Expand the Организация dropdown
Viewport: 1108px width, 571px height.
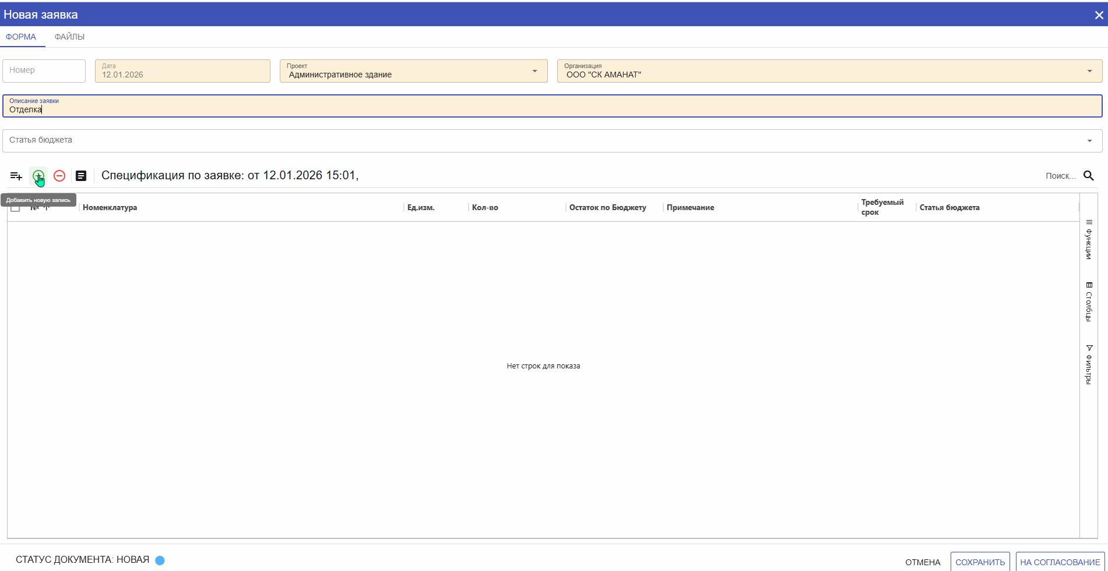(x=1089, y=71)
